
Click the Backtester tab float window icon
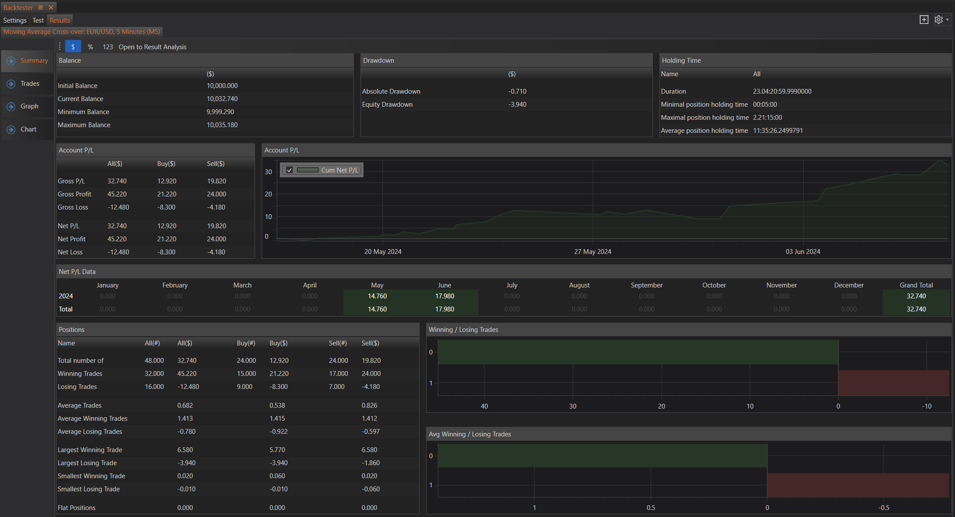(x=40, y=7)
